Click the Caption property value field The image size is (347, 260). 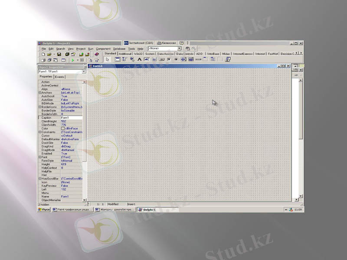pyautogui.click(x=71, y=118)
